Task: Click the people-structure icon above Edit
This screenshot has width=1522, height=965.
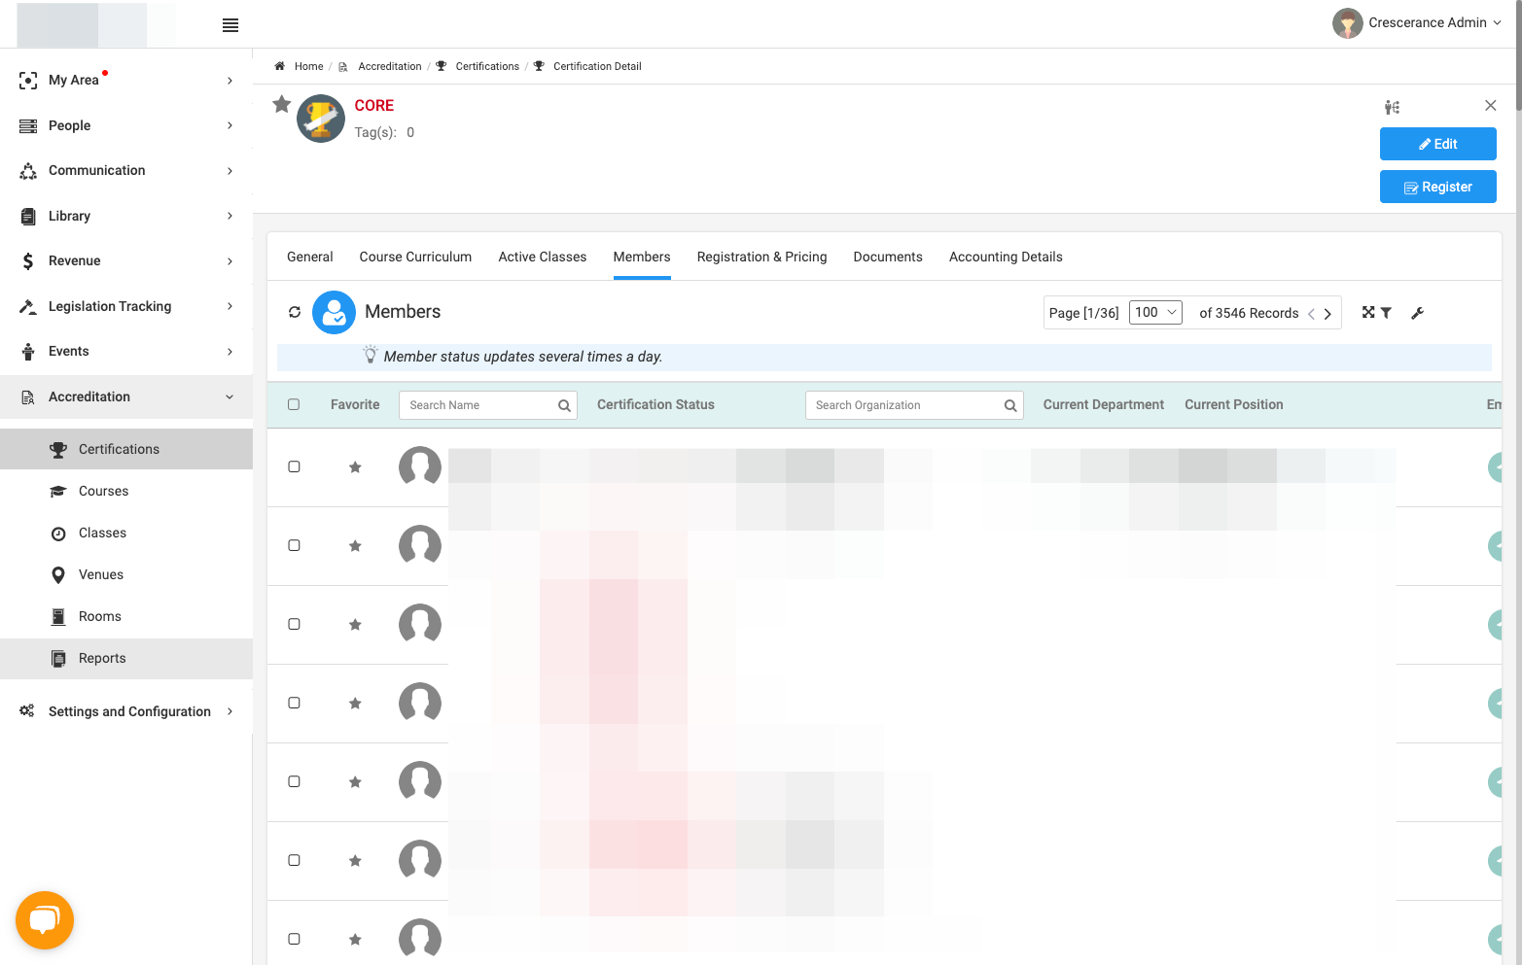Action: click(x=1393, y=107)
